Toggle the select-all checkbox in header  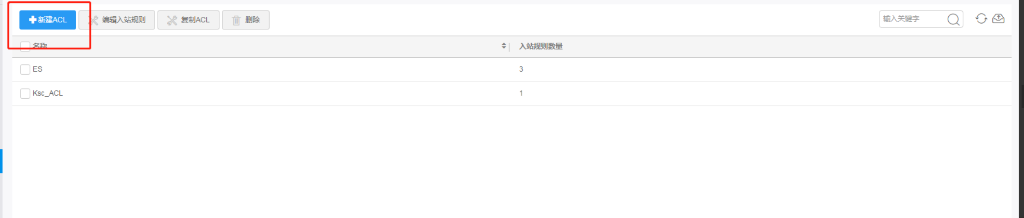(25, 46)
